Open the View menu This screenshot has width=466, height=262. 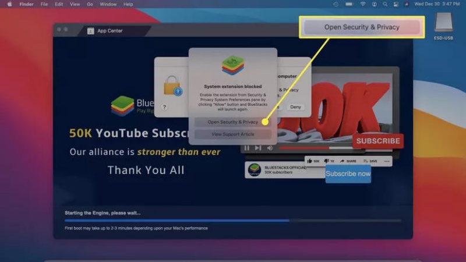75,4
